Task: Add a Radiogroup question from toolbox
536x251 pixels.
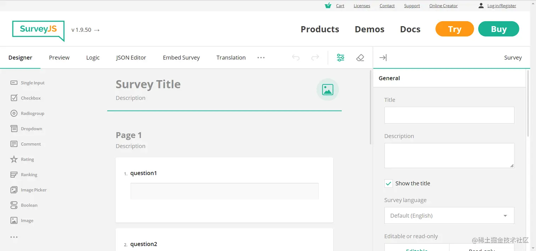Action: [x=32, y=113]
